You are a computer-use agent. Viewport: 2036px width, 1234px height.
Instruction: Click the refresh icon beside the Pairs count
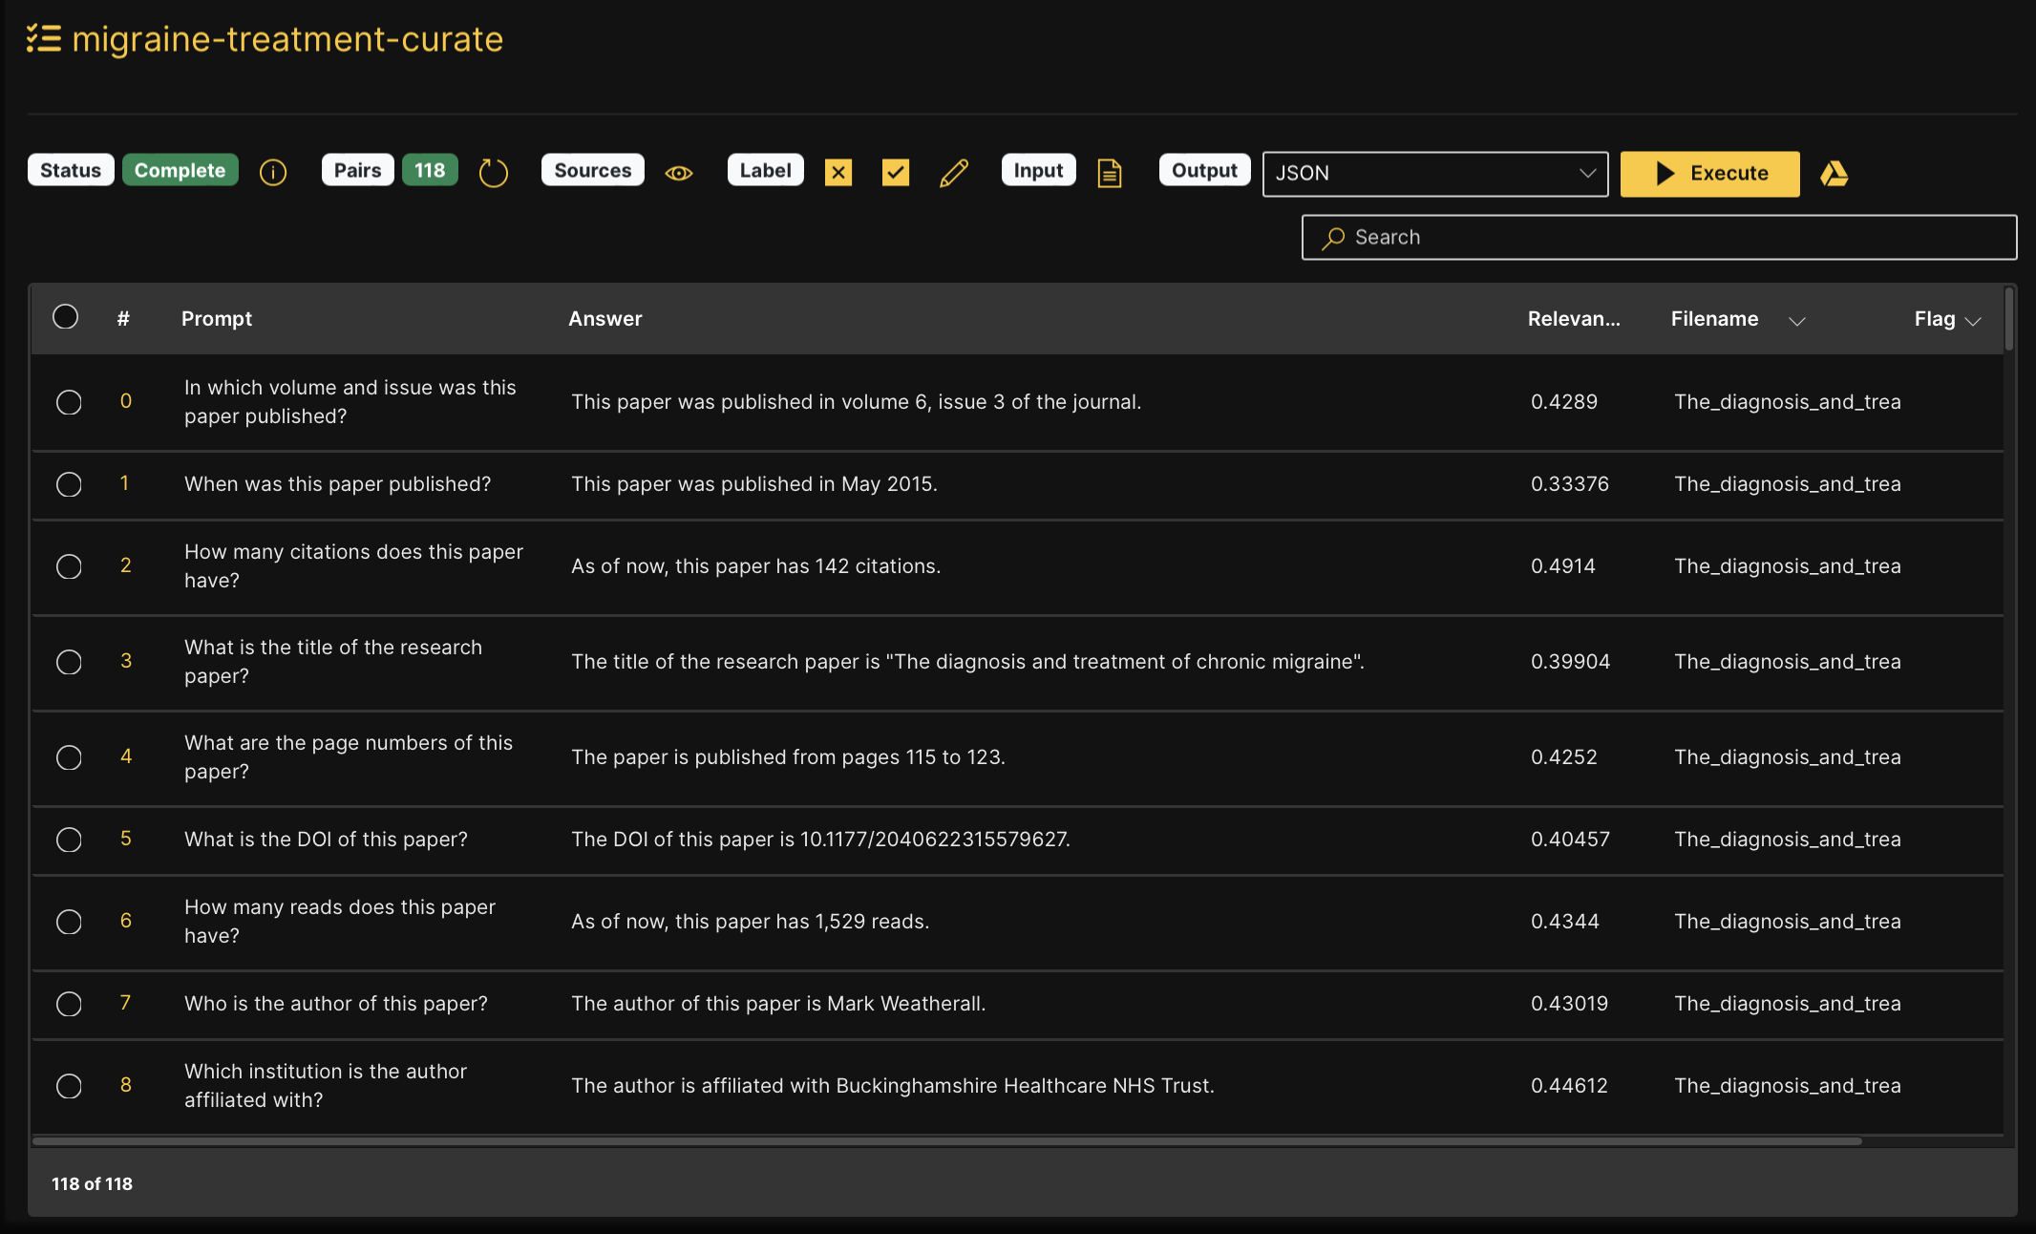pos(494,173)
